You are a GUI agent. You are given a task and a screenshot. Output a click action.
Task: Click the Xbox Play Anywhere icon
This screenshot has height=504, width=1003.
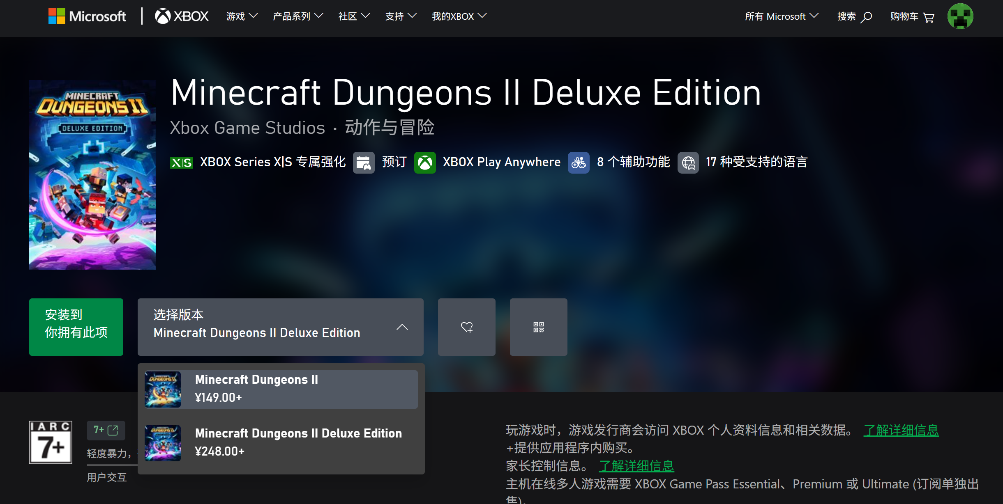425,163
